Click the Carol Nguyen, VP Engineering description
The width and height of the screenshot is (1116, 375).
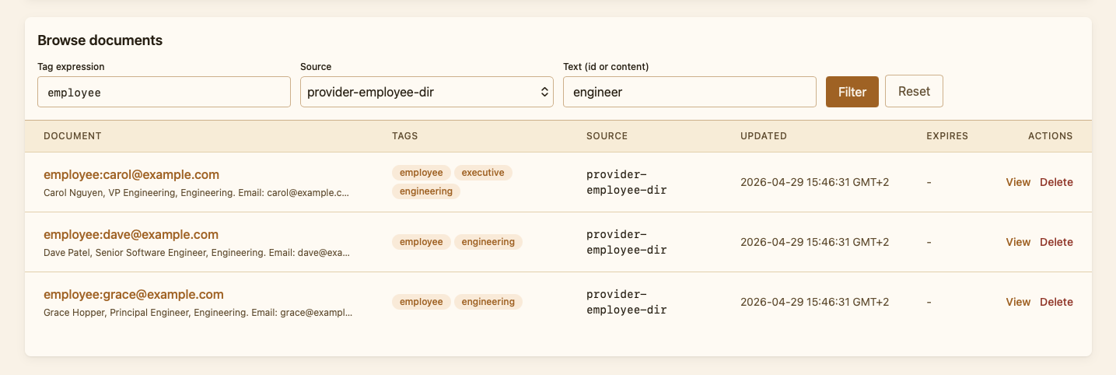197,192
